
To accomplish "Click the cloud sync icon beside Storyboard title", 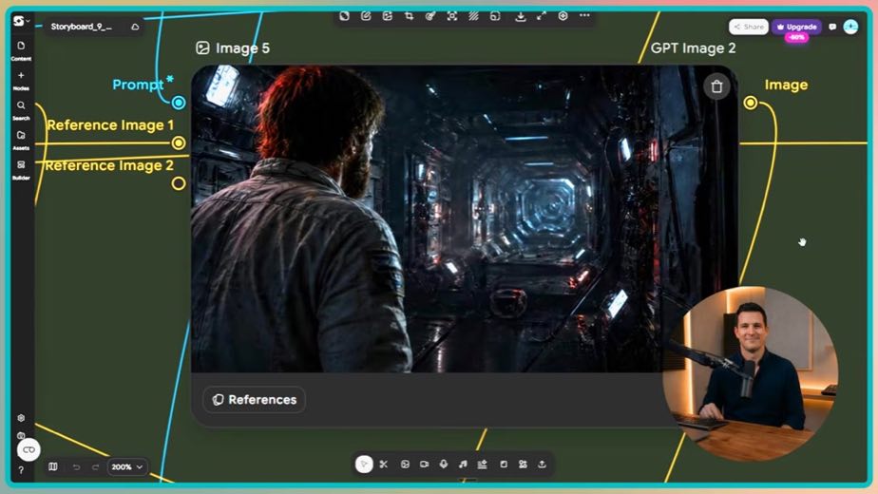I will coord(135,27).
